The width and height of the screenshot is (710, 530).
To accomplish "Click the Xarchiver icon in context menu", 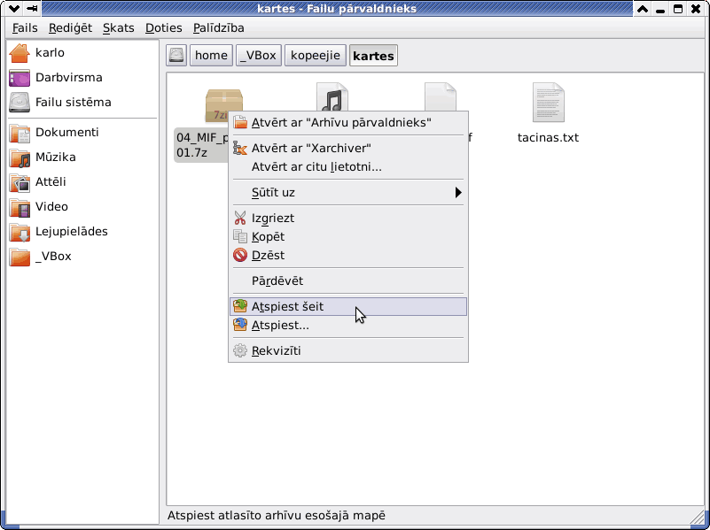I will (x=240, y=148).
